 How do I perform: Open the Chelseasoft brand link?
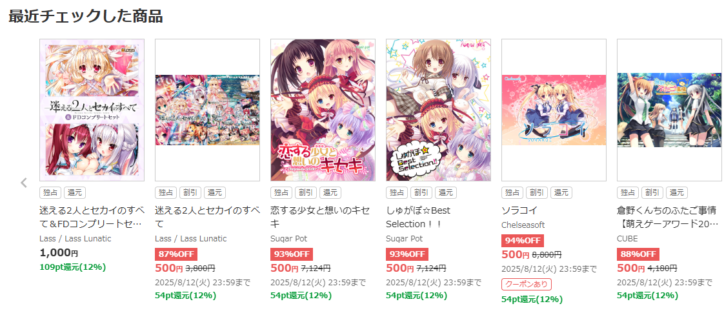(x=523, y=225)
